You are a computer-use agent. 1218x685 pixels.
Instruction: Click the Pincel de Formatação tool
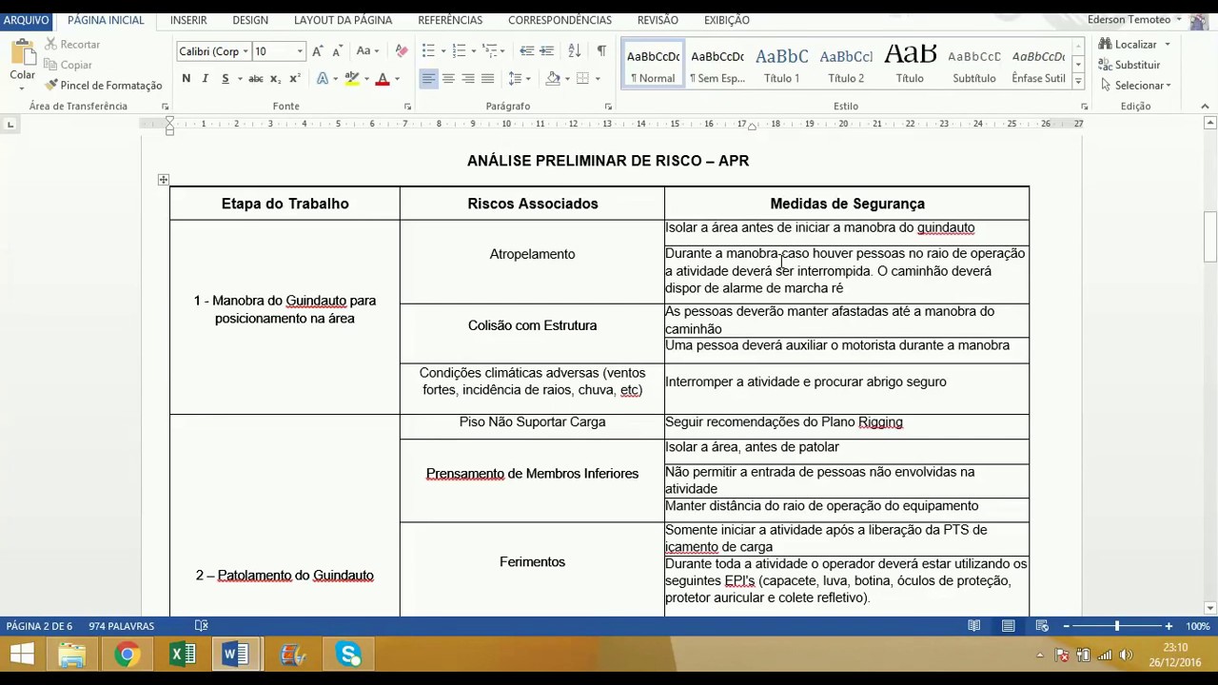point(104,86)
